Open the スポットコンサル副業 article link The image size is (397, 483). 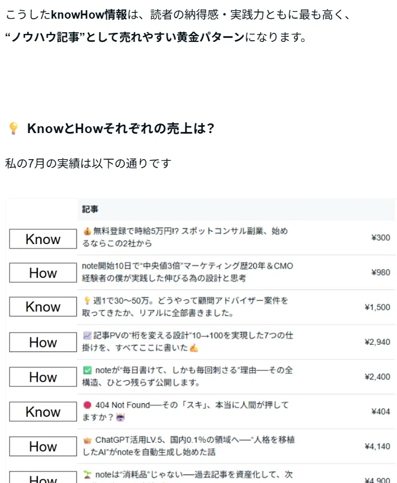185,237
